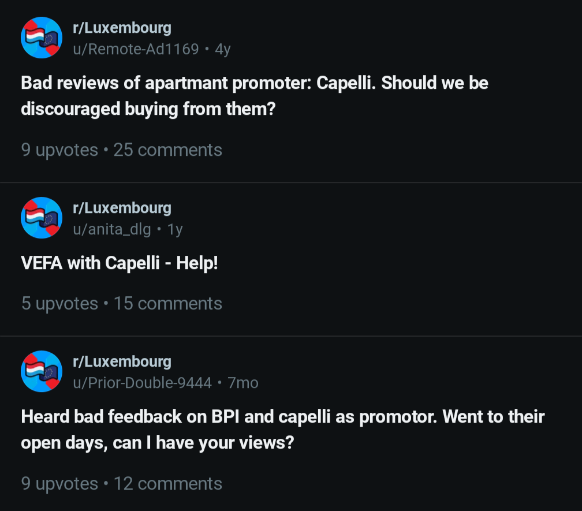Click the r/Luxembourg flag avatar on the first post
This screenshot has width=582, height=511.
tap(41, 38)
